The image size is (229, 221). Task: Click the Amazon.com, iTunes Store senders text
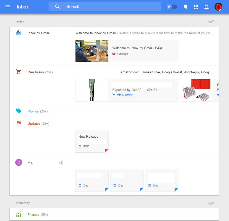coord(166,72)
